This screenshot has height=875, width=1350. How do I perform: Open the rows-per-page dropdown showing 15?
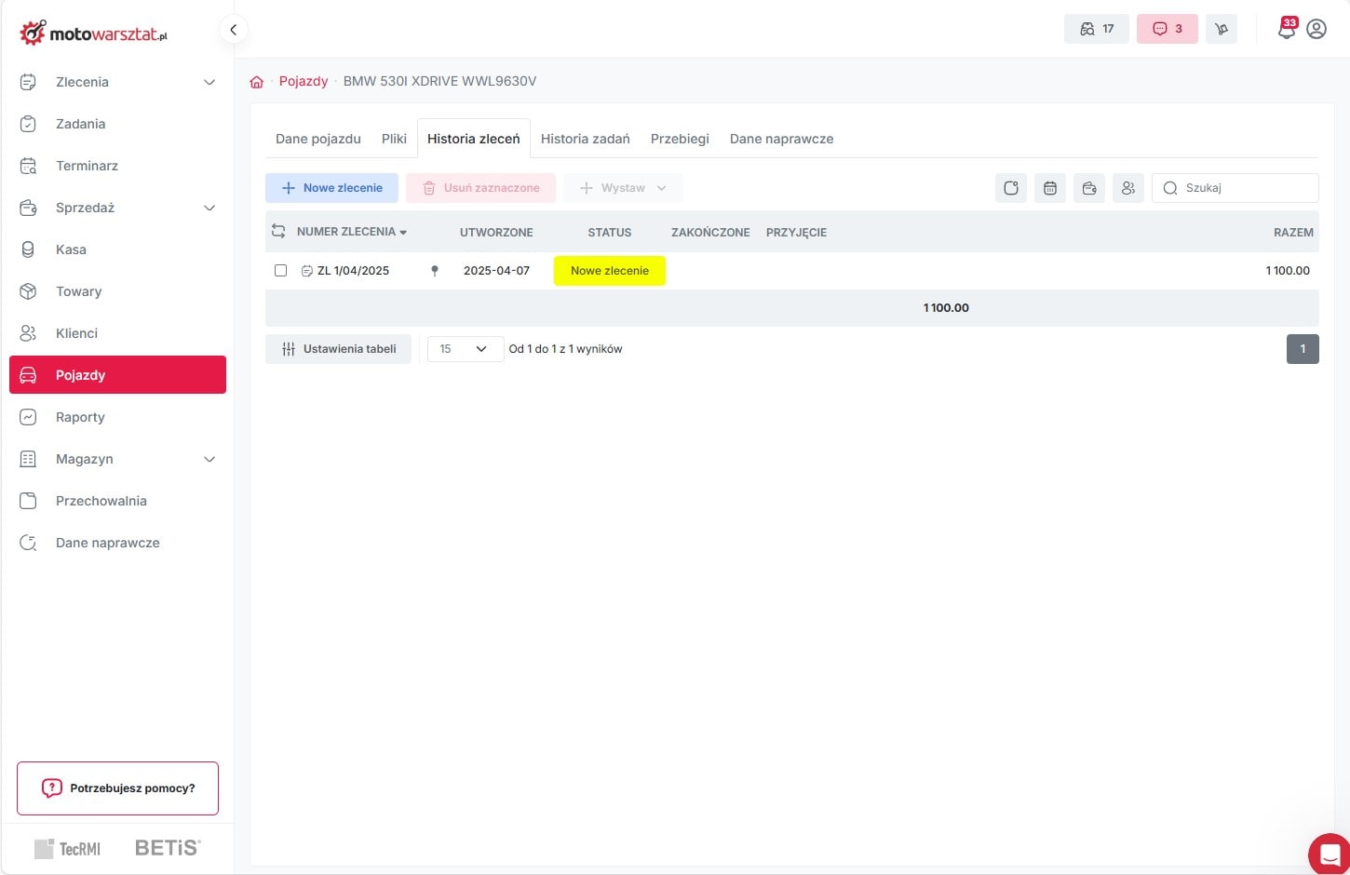pyautogui.click(x=465, y=349)
